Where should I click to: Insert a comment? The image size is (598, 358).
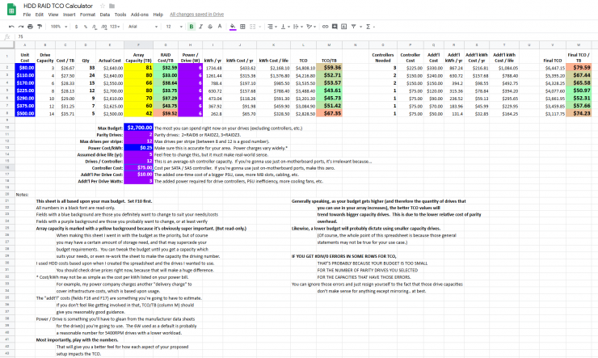(335, 27)
